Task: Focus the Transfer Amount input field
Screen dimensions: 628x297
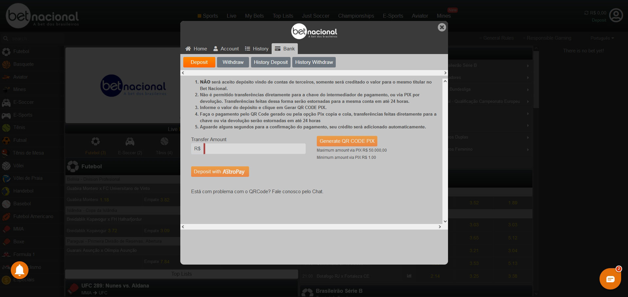Action: click(x=255, y=149)
